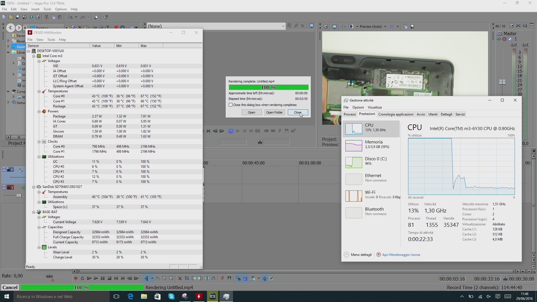This screenshot has height=302, width=537.
Task: Open the Preview (Auto) quality dropdown
Action: (385, 27)
